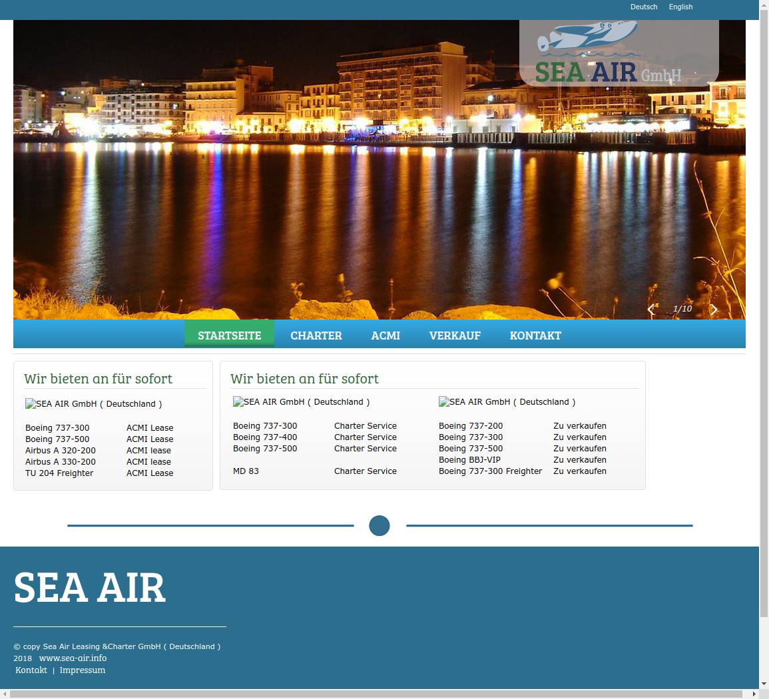Click Zu verkaufen beside Boeing BBJ-VIP
769x699 pixels.
pos(580,459)
